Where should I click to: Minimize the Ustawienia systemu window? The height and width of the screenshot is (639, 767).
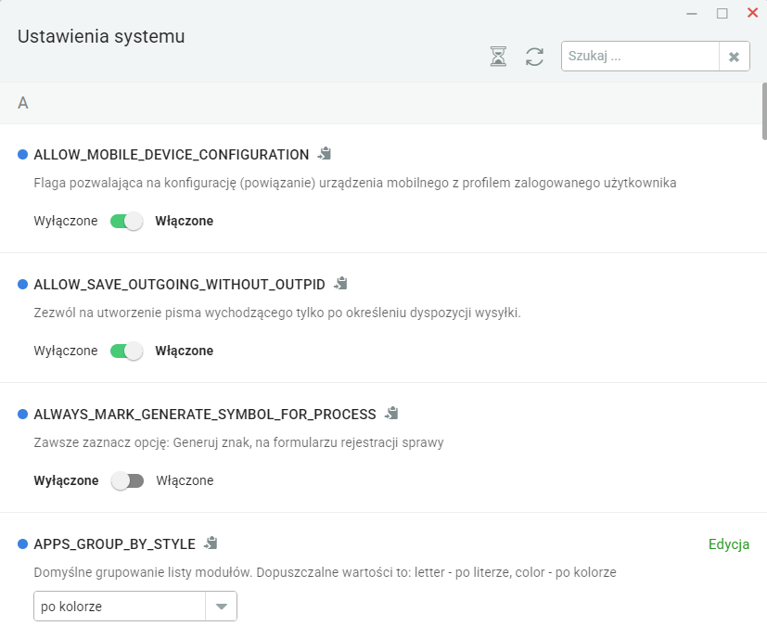coord(692,14)
